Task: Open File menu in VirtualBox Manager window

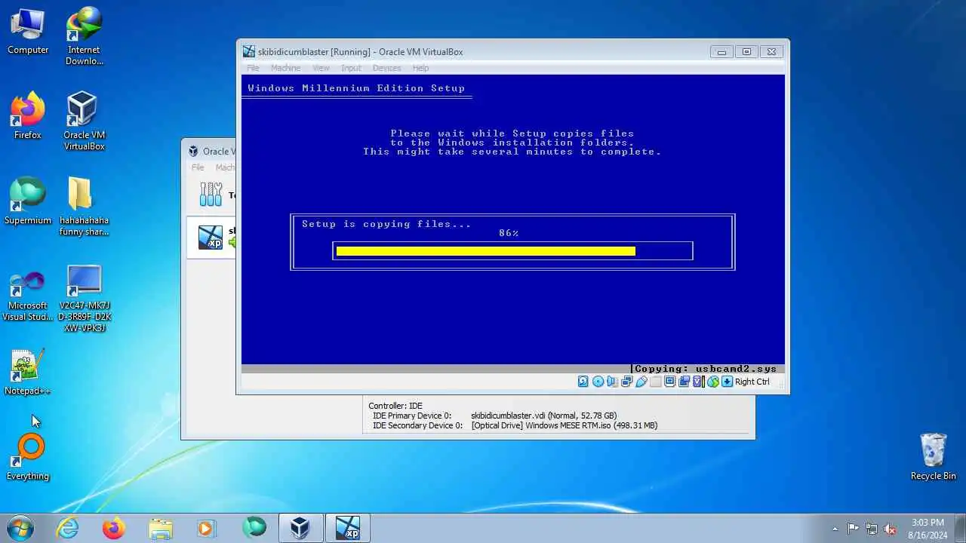Action: (198, 167)
